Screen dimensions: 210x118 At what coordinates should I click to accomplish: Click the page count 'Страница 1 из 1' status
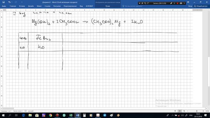pyautogui.click(x=6, y=111)
